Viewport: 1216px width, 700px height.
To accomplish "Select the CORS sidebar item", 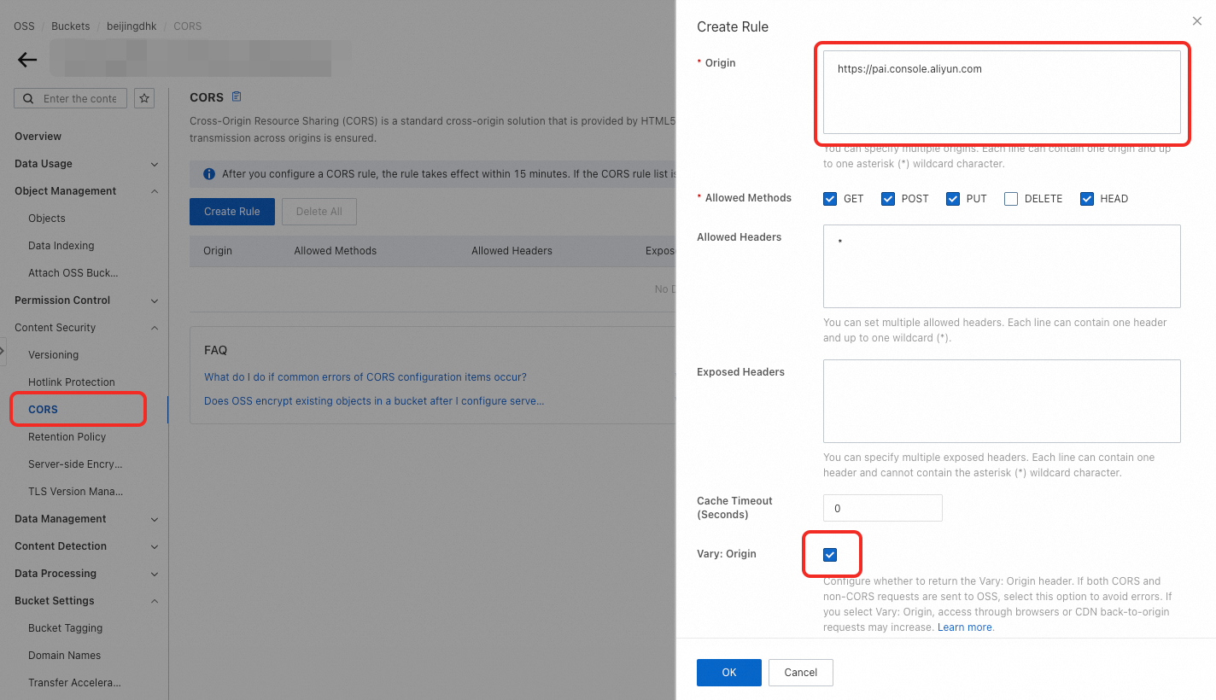I will [x=43, y=410].
